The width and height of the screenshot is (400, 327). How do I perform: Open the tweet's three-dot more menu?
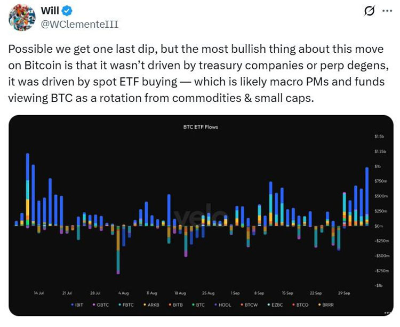tap(387, 11)
